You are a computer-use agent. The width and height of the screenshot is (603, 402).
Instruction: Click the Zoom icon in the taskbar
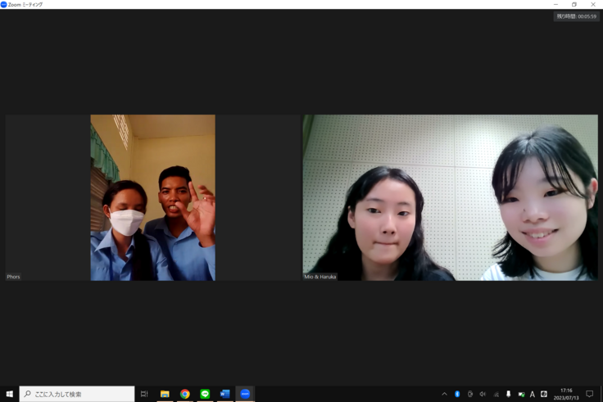point(245,394)
